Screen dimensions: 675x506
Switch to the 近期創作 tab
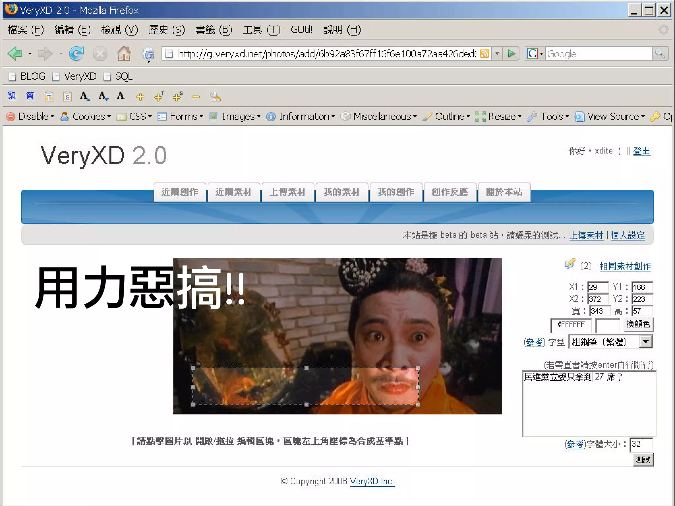pyautogui.click(x=180, y=192)
